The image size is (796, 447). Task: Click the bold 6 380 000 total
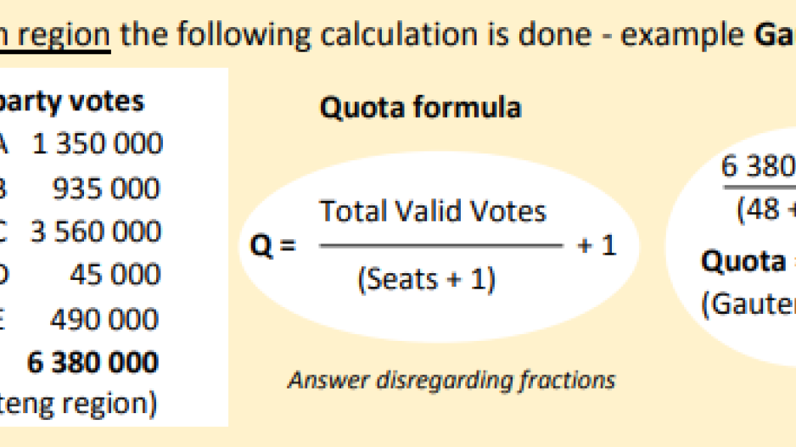[92, 362]
